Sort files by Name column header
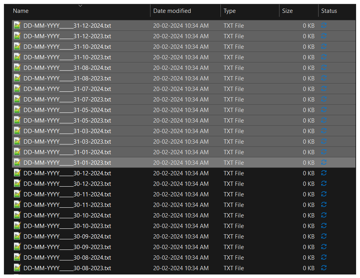This screenshot has height=278, width=360. click(21, 11)
